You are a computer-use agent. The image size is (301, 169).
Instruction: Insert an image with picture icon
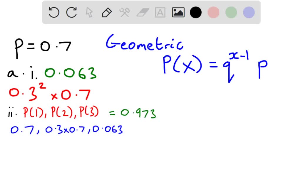pos(178,12)
